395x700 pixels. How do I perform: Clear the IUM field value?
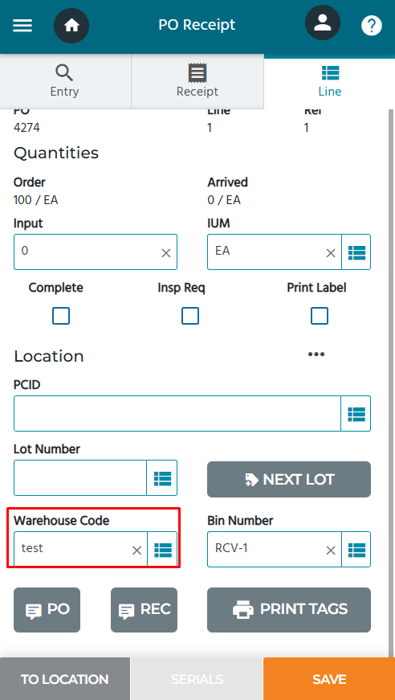[x=330, y=253]
